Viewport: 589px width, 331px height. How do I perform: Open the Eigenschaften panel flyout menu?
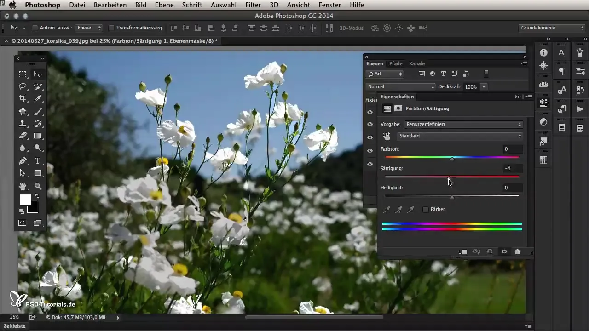(530, 97)
